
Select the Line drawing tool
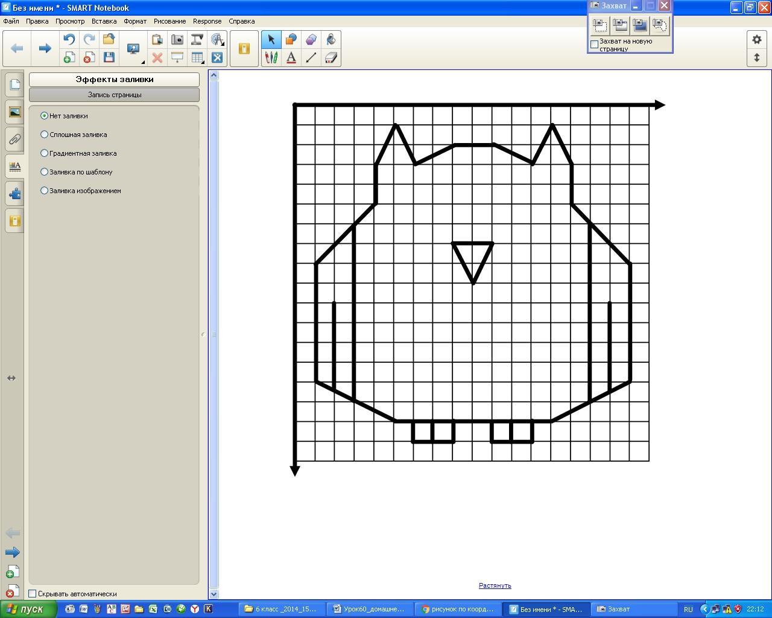311,58
